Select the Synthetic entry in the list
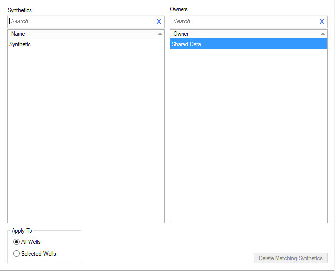 click(21, 44)
